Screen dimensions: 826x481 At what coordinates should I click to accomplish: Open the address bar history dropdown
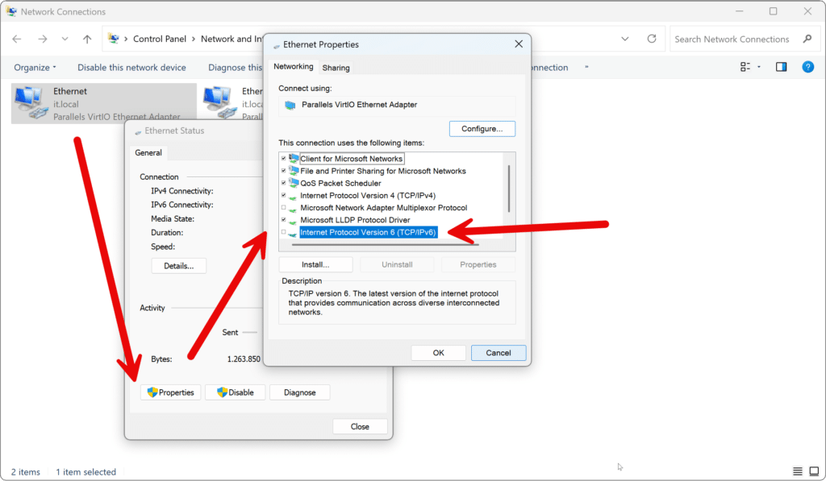tap(625, 39)
